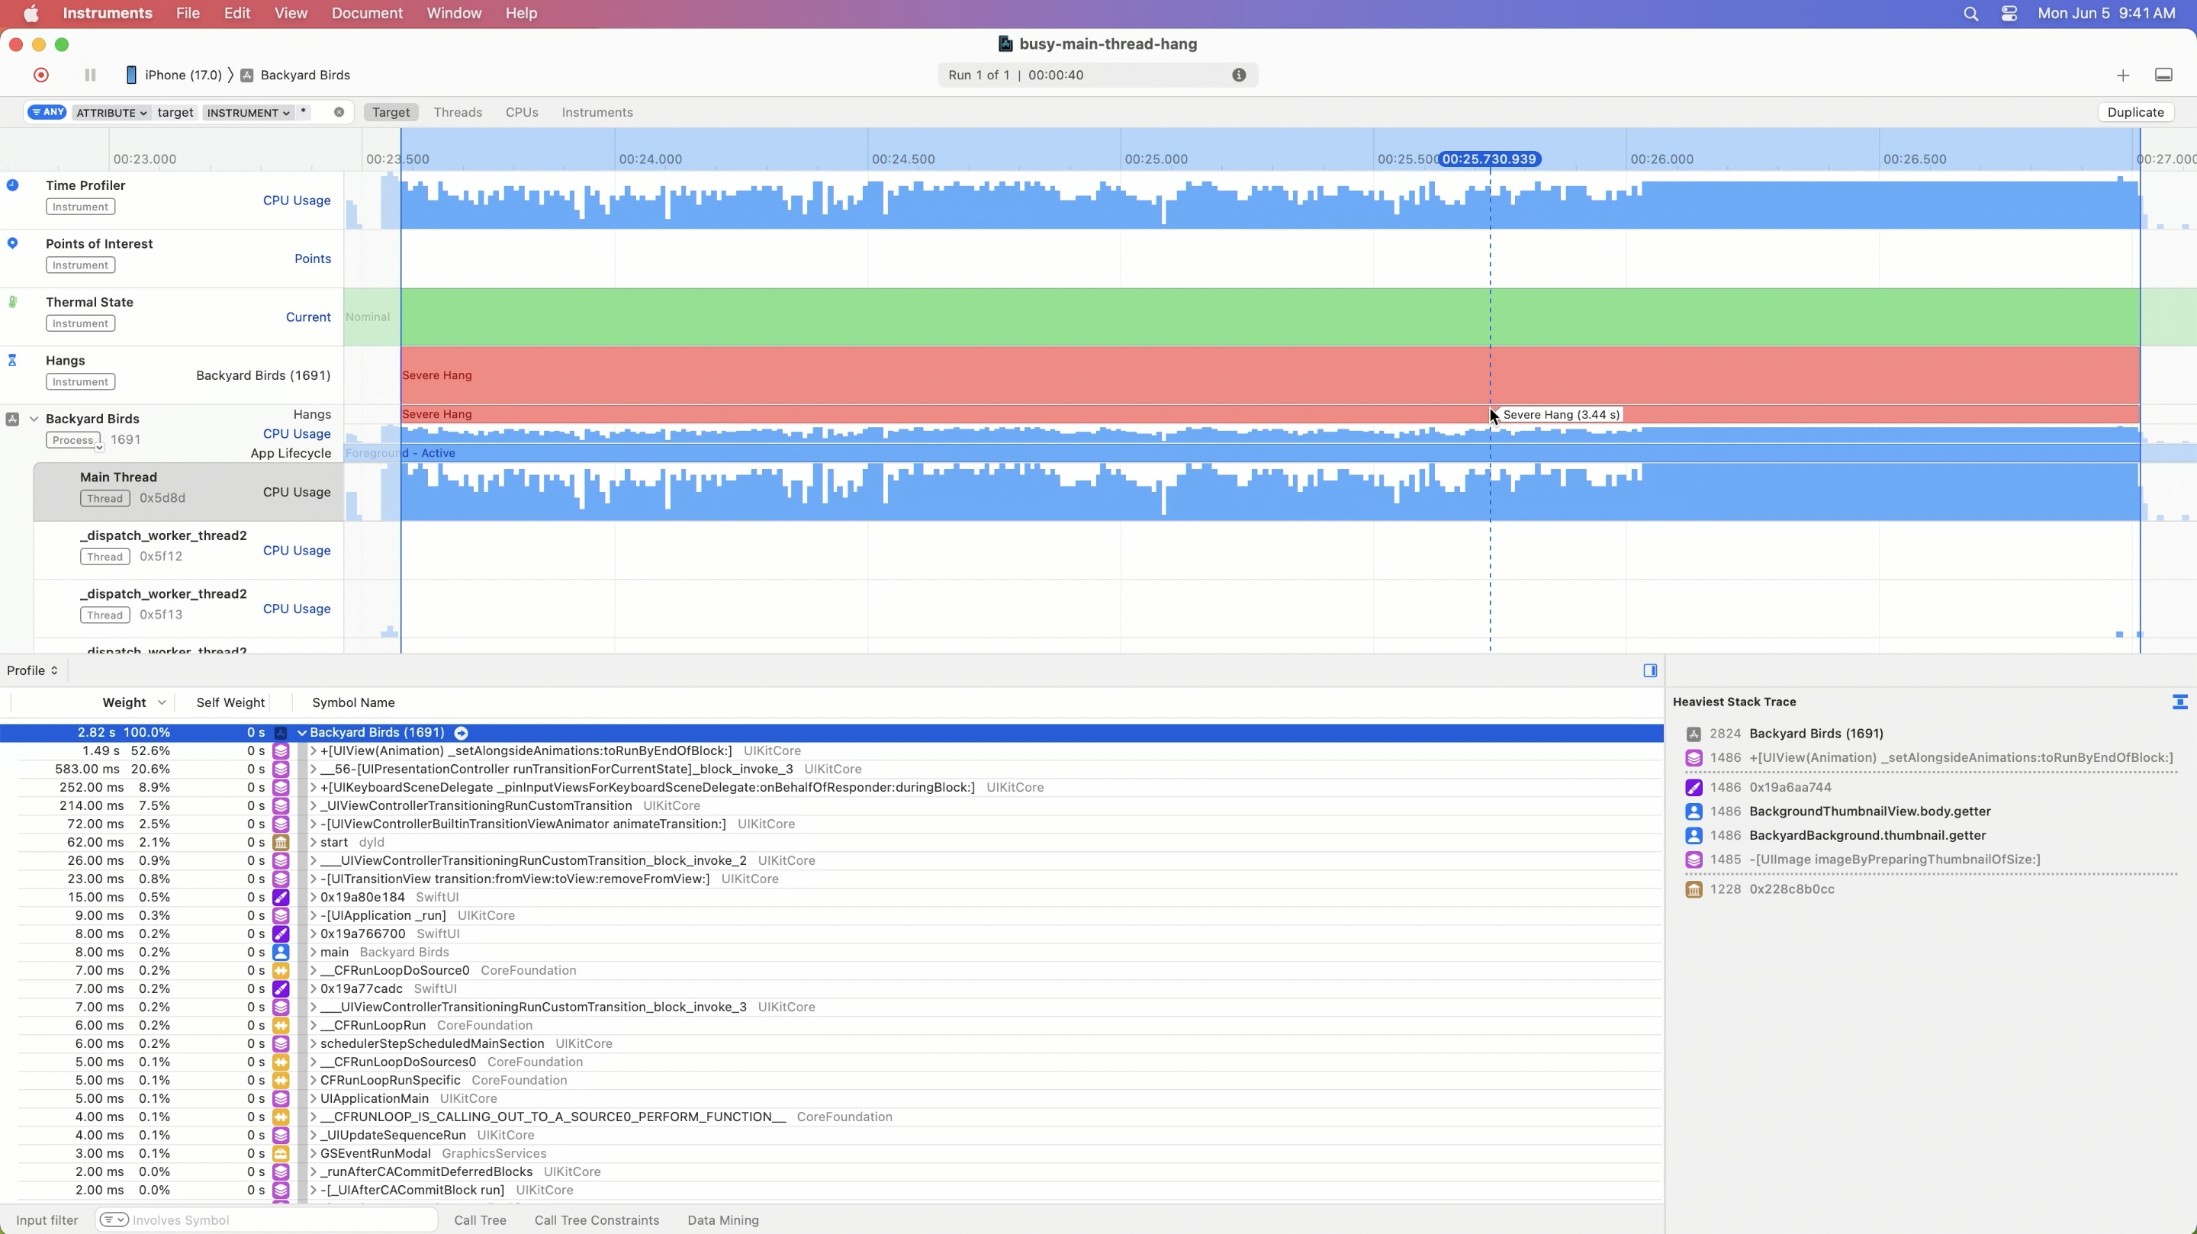This screenshot has width=2197, height=1234.
Task: Collapse the Backyard Birds process track
Action: point(34,419)
